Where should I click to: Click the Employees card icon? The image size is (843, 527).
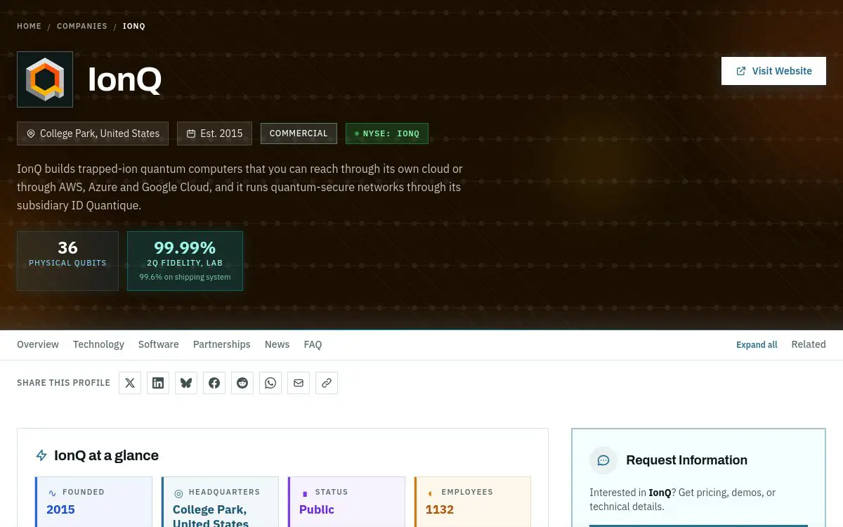click(431, 493)
